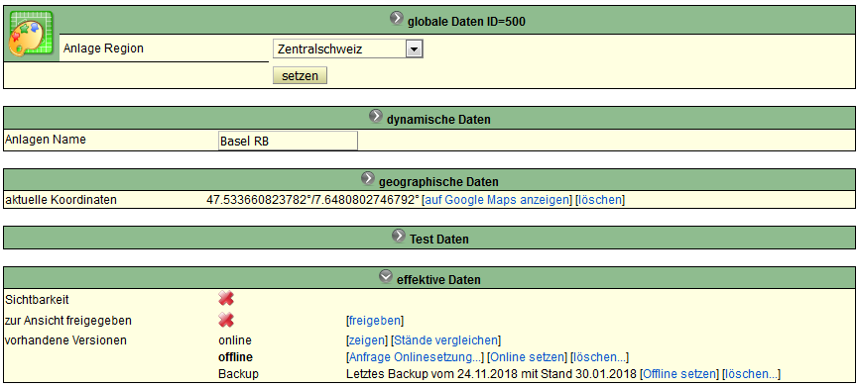Click the red X next to zur Ansicht freigegeben

(x=226, y=320)
